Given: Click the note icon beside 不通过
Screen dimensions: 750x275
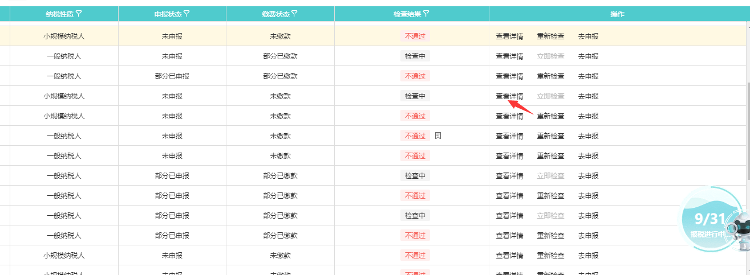Looking at the screenshot, I should click(x=438, y=136).
